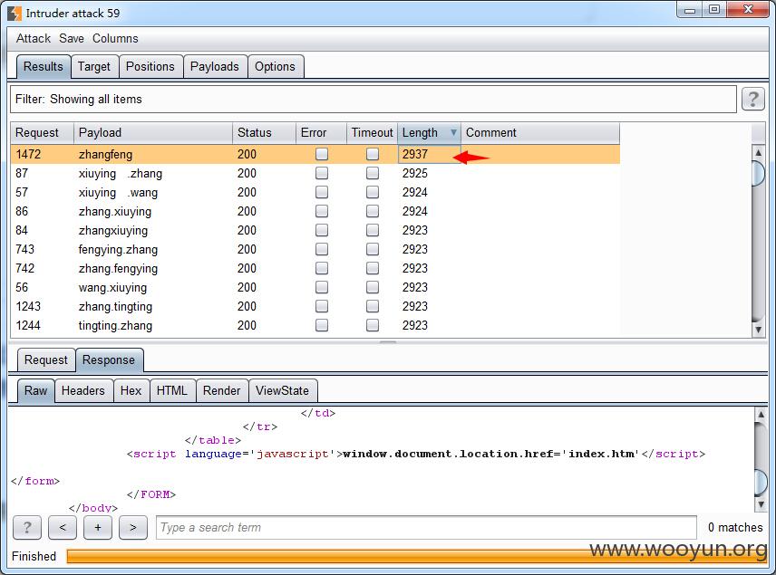This screenshot has width=776, height=575.
Task: Select the zhang.fengying payload row
Action: (315, 268)
